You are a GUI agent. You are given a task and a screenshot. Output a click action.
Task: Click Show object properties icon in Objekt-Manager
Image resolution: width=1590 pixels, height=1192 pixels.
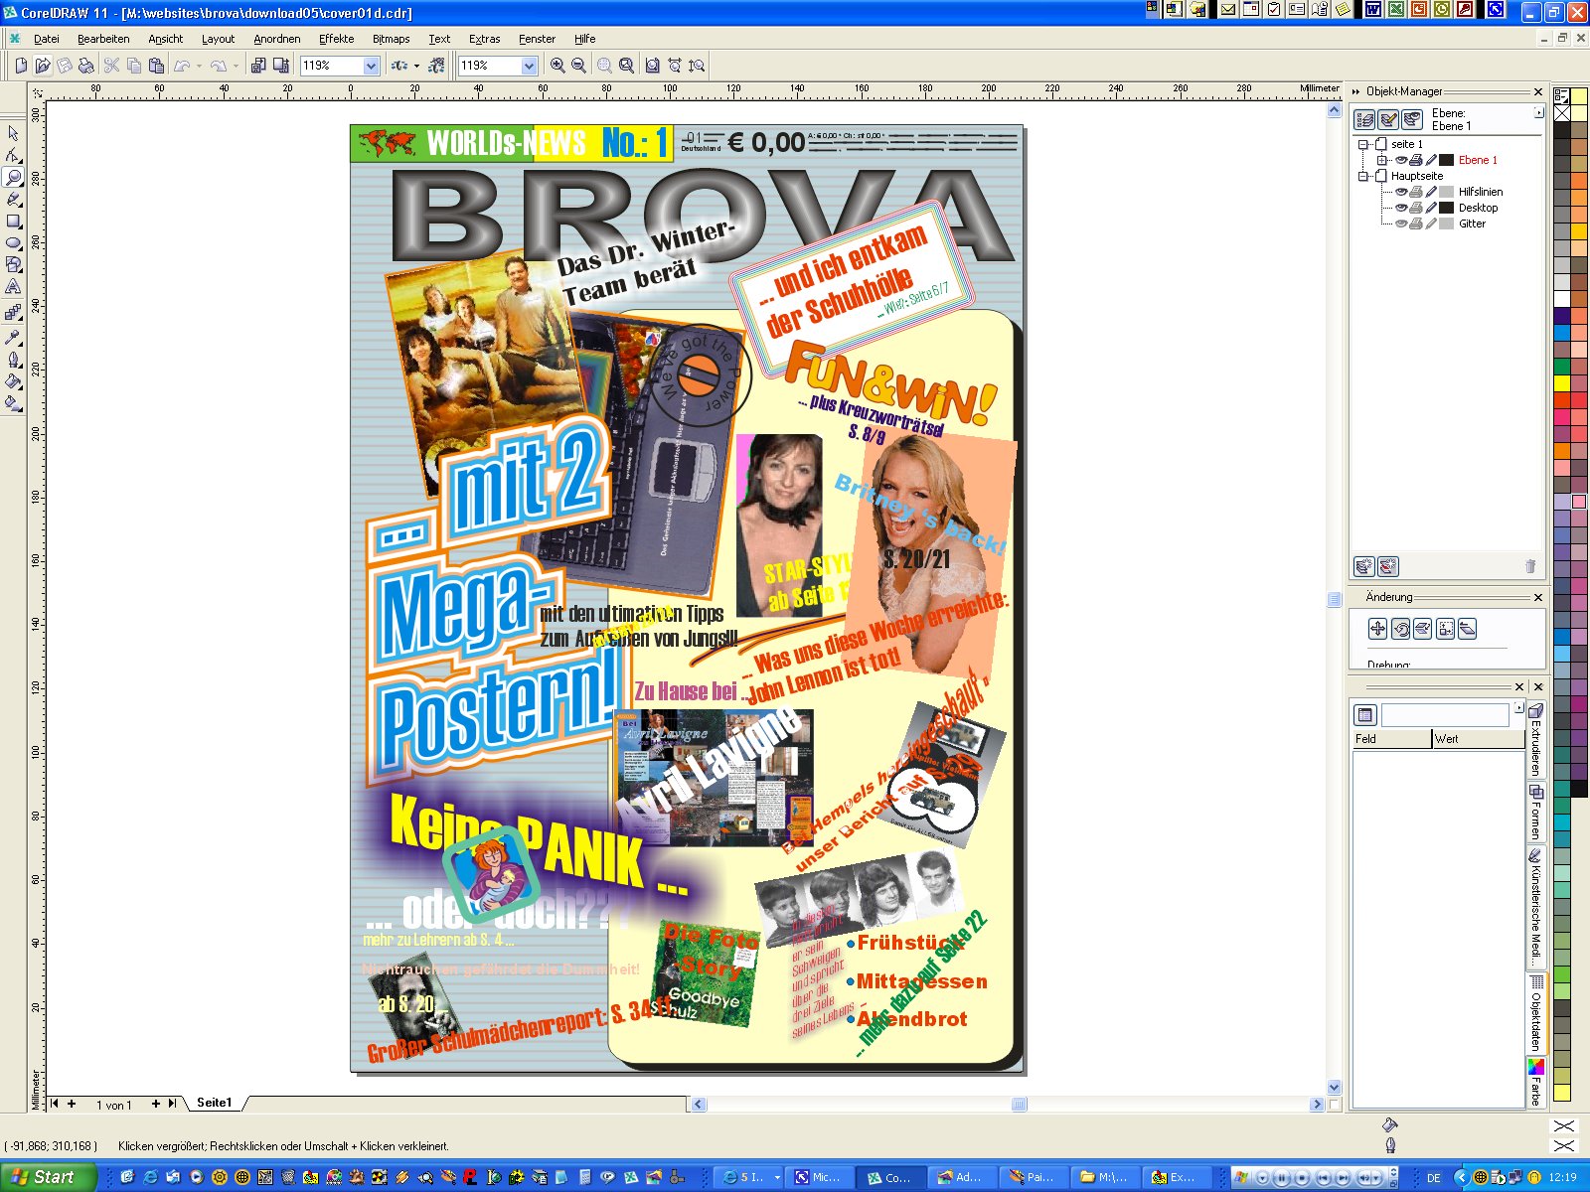1365,119
